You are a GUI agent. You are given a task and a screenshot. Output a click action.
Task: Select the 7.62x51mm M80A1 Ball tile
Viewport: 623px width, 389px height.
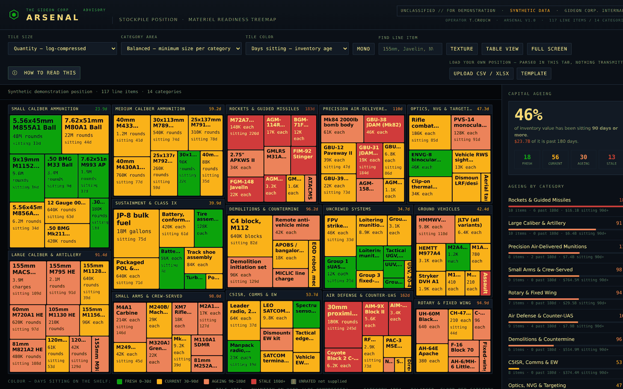click(x=85, y=134)
